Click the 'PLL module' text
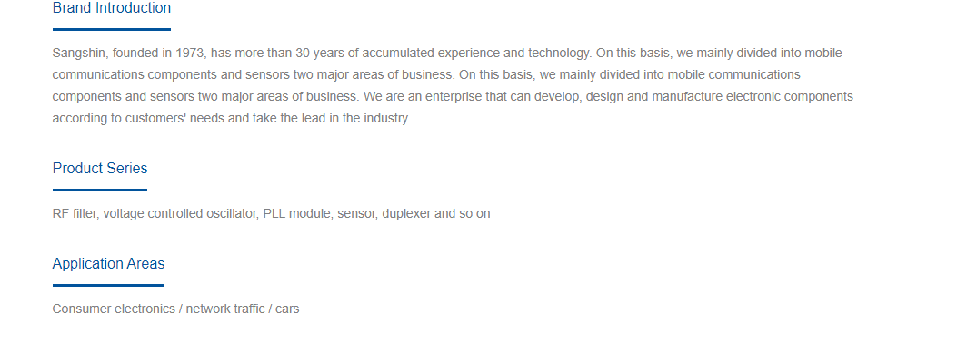Viewport: 977px width, 343px height. tap(296, 213)
